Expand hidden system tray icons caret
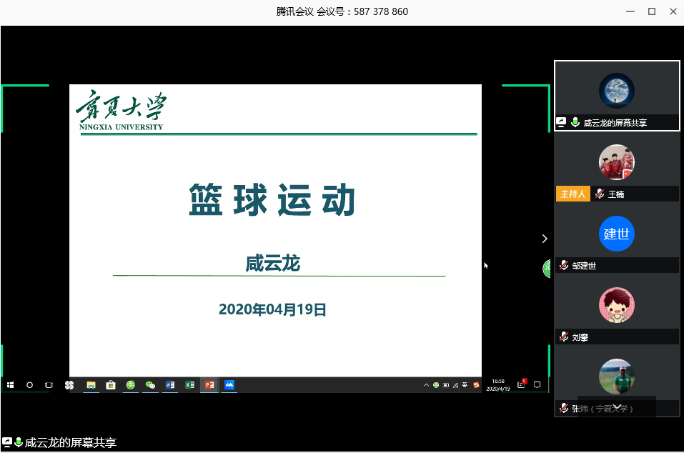Viewport: 684px width, 453px height. [x=427, y=385]
